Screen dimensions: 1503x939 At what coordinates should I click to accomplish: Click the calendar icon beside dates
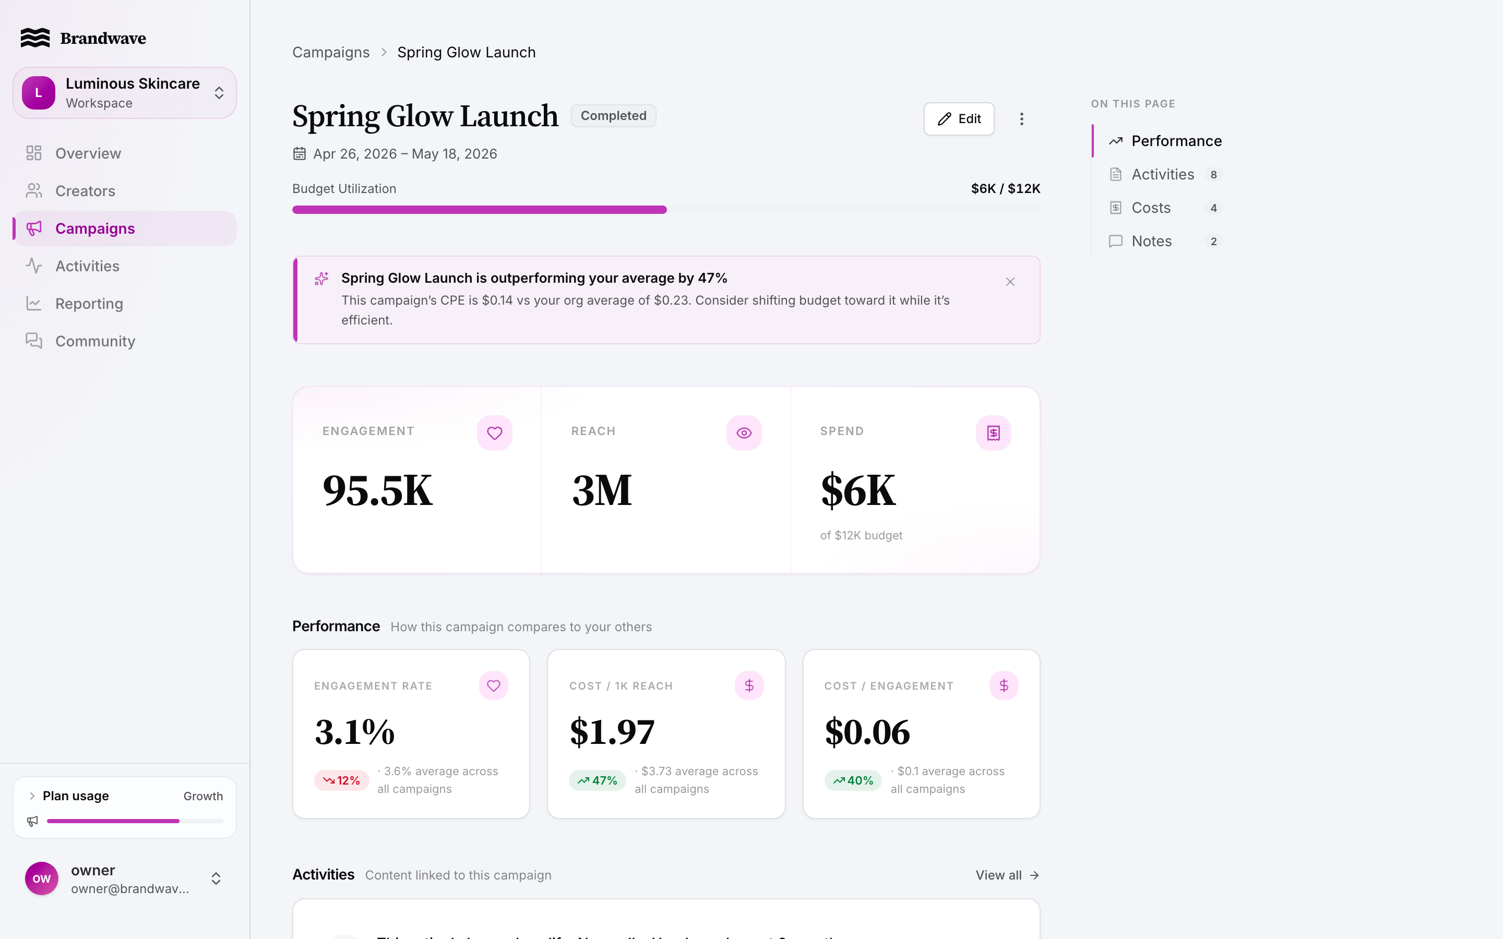click(x=300, y=153)
